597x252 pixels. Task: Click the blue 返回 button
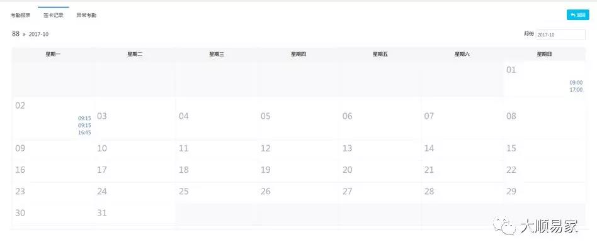point(577,14)
